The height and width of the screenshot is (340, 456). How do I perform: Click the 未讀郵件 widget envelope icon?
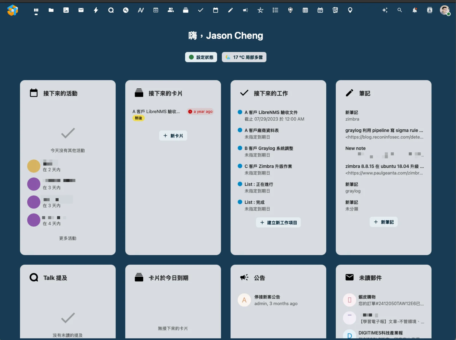click(x=349, y=277)
